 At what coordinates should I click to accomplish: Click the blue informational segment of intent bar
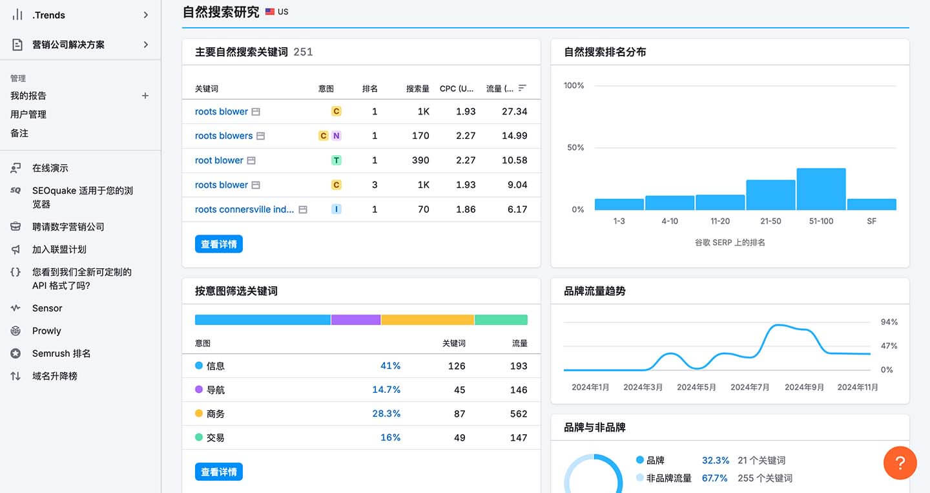tap(263, 320)
